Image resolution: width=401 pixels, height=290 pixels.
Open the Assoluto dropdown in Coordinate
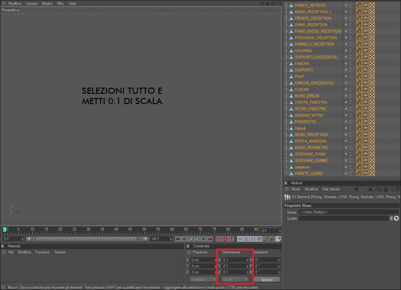click(x=203, y=279)
